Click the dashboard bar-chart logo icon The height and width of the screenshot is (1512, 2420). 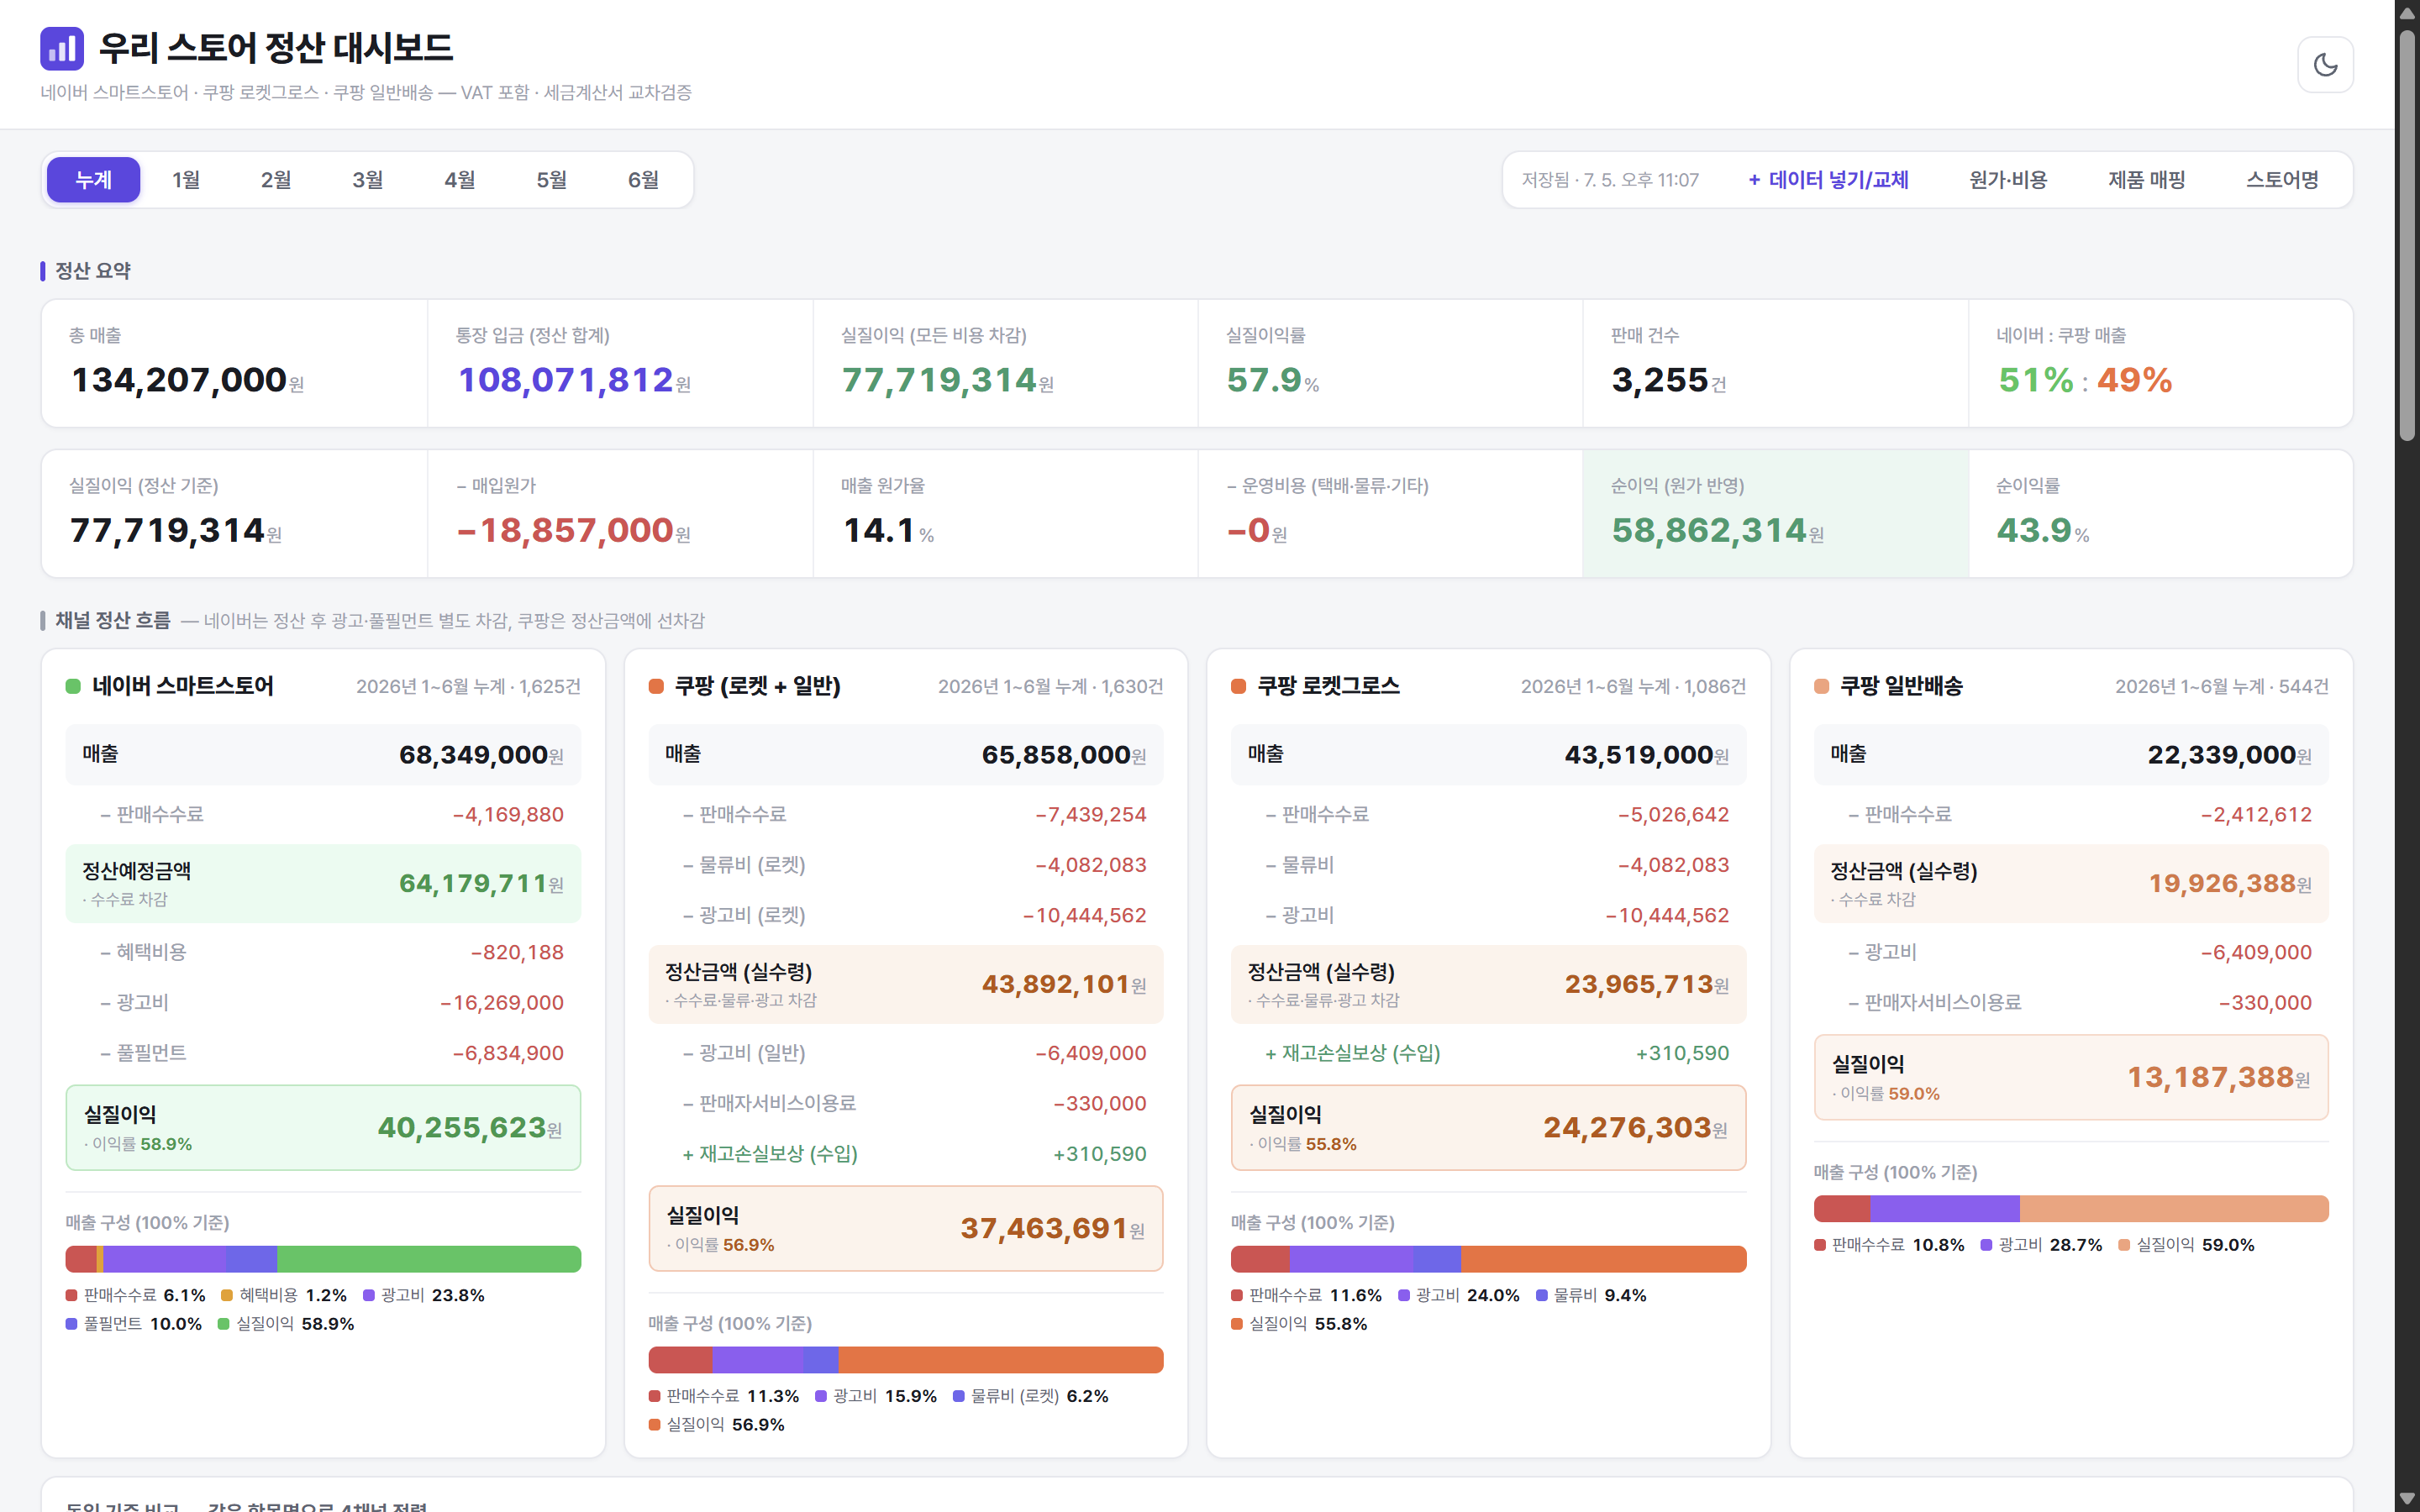[x=62, y=48]
